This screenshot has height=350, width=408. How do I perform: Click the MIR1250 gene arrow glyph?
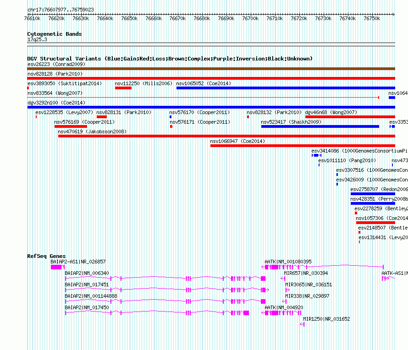click(x=302, y=324)
